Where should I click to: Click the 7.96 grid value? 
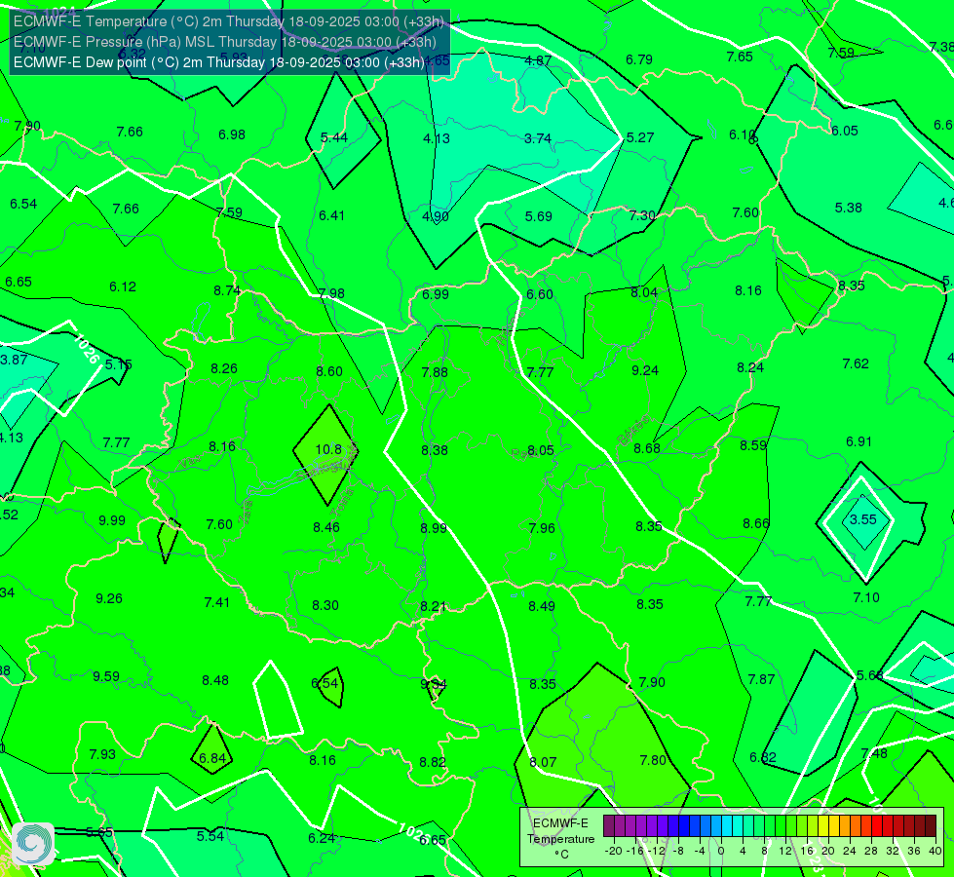pos(542,527)
